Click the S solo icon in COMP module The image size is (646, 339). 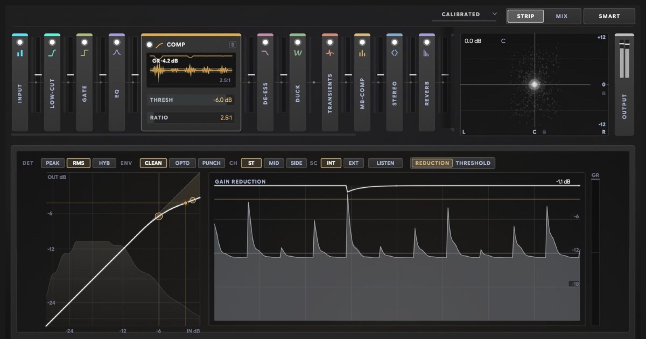(233, 45)
